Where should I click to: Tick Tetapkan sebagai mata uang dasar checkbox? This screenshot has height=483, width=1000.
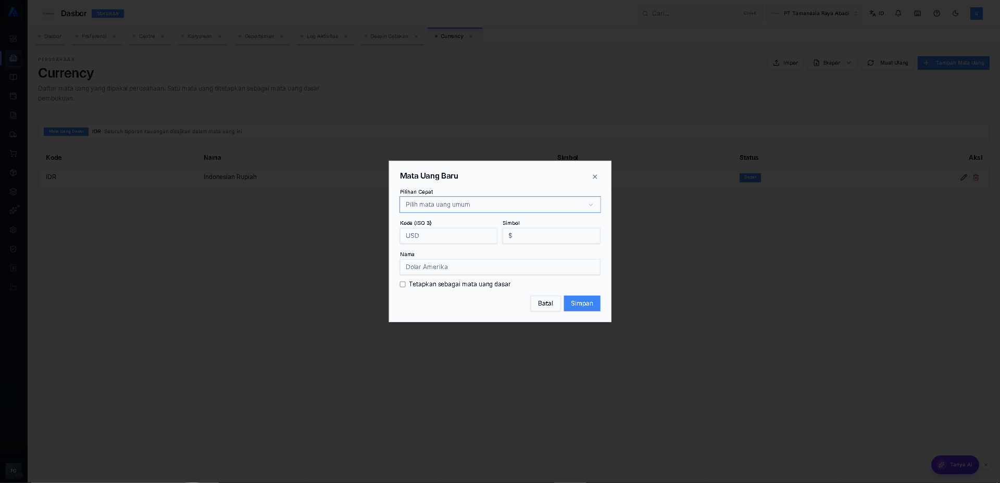pyautogui.click(x=403, y=284)
